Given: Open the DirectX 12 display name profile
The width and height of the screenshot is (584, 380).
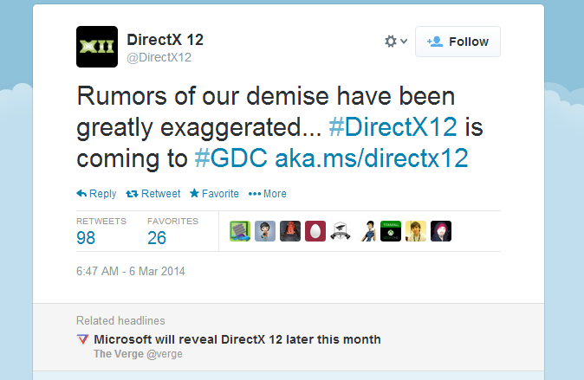Looking at the screenshot, I should 165,40.
